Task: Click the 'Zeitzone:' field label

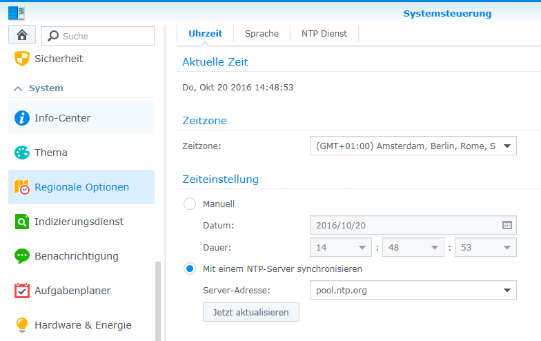Action: coord(201,146)
